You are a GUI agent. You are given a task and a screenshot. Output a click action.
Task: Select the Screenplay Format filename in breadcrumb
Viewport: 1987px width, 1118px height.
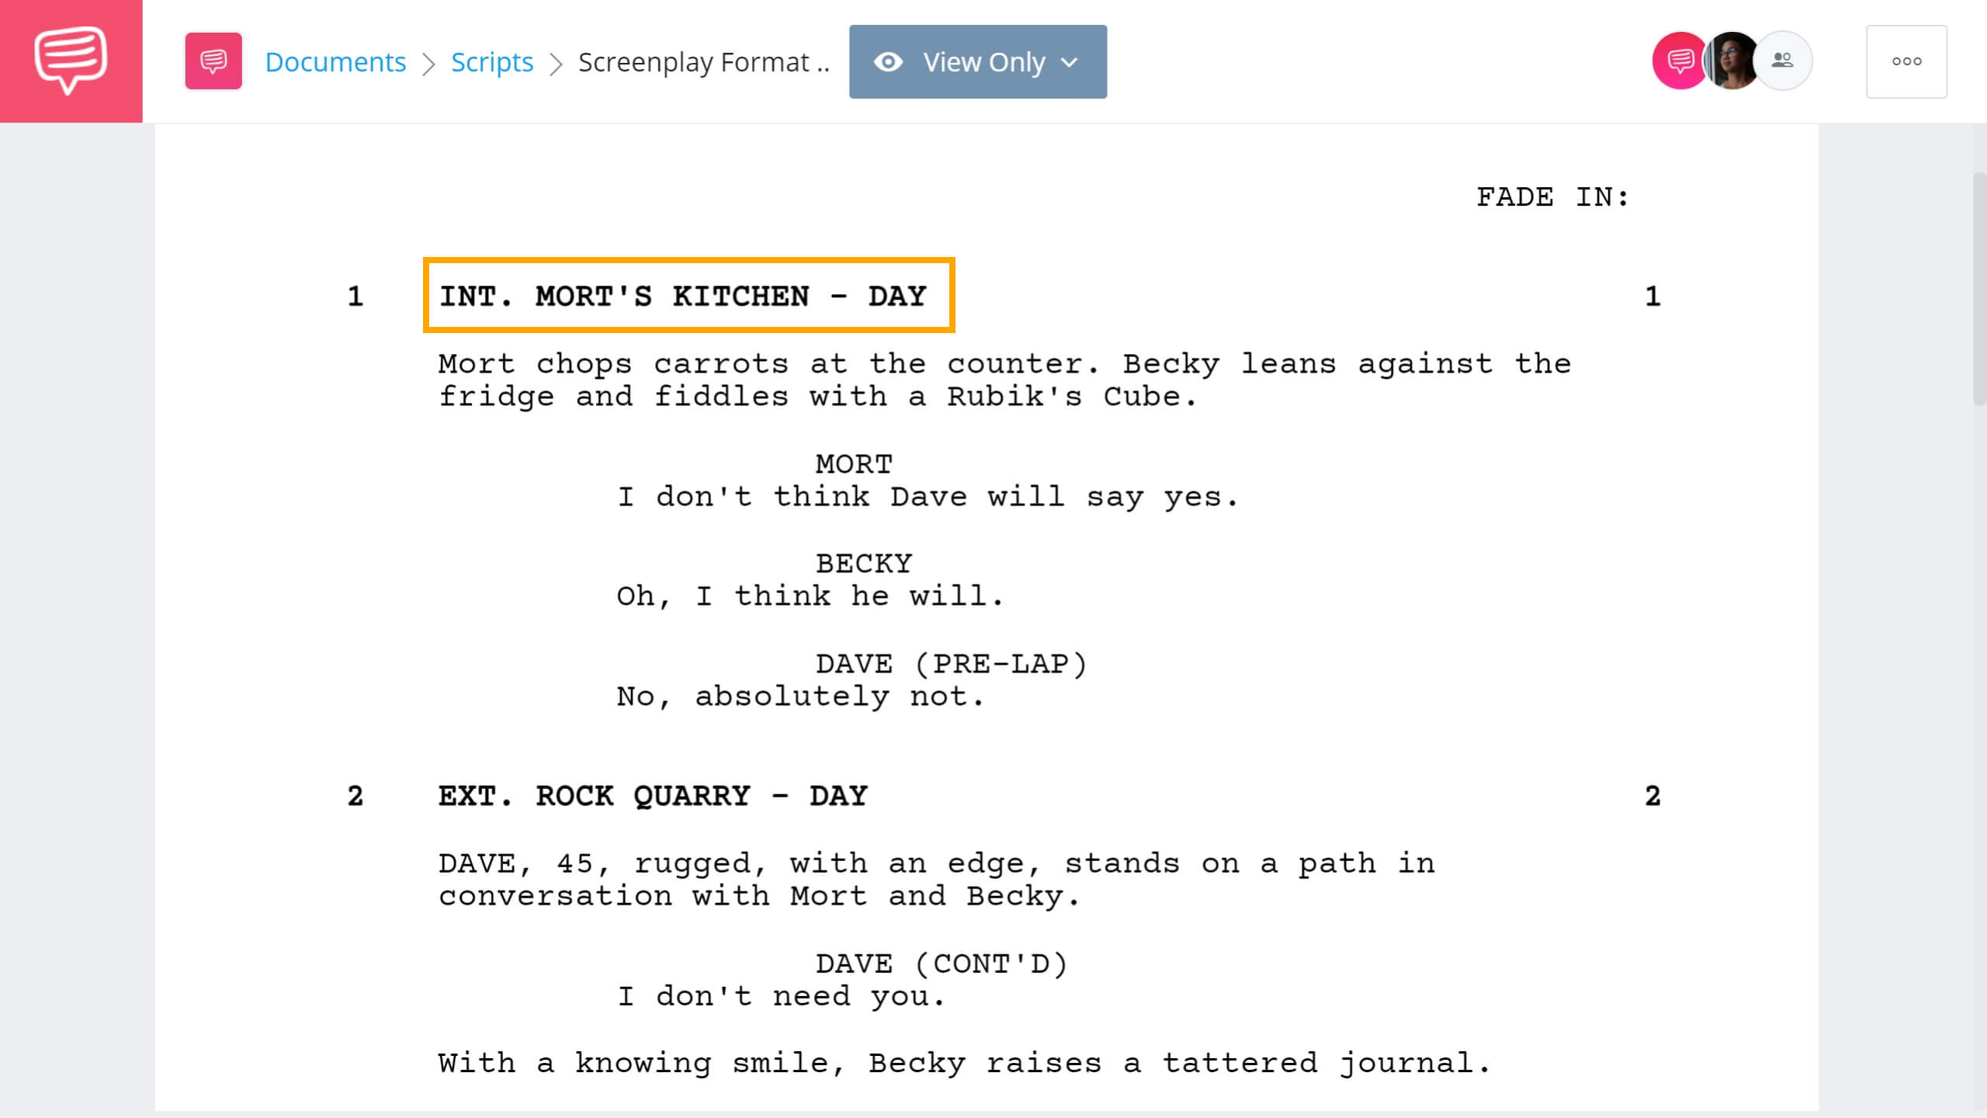[704, 61]
